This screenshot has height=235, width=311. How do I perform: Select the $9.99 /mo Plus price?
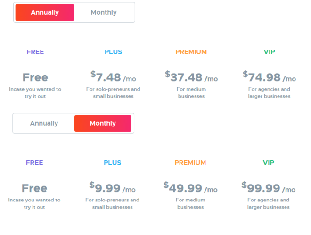(113, 188)
